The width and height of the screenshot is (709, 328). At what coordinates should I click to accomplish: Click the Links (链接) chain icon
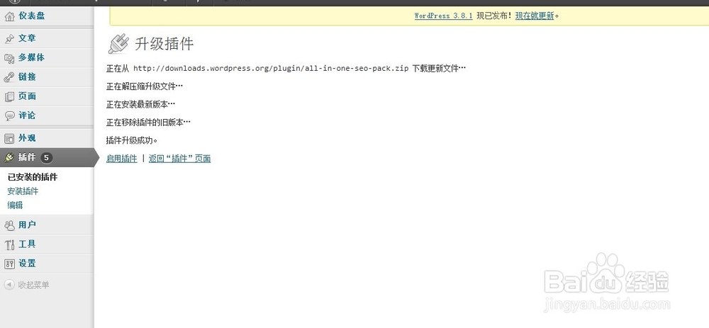(9, 77)
